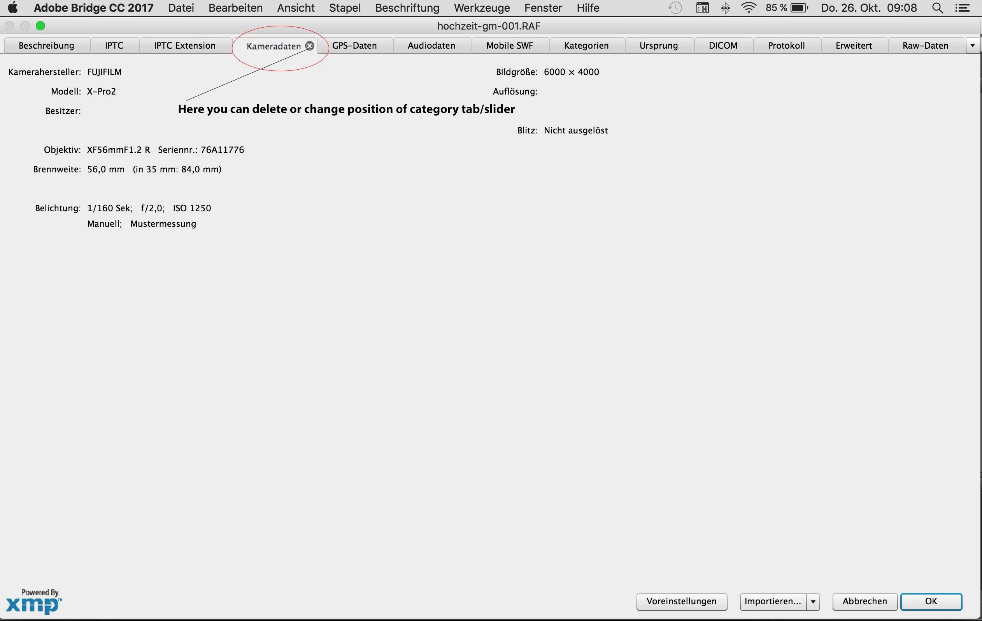Select the Raw-Daten tab
982x621 pixels.
coord(925,46)
